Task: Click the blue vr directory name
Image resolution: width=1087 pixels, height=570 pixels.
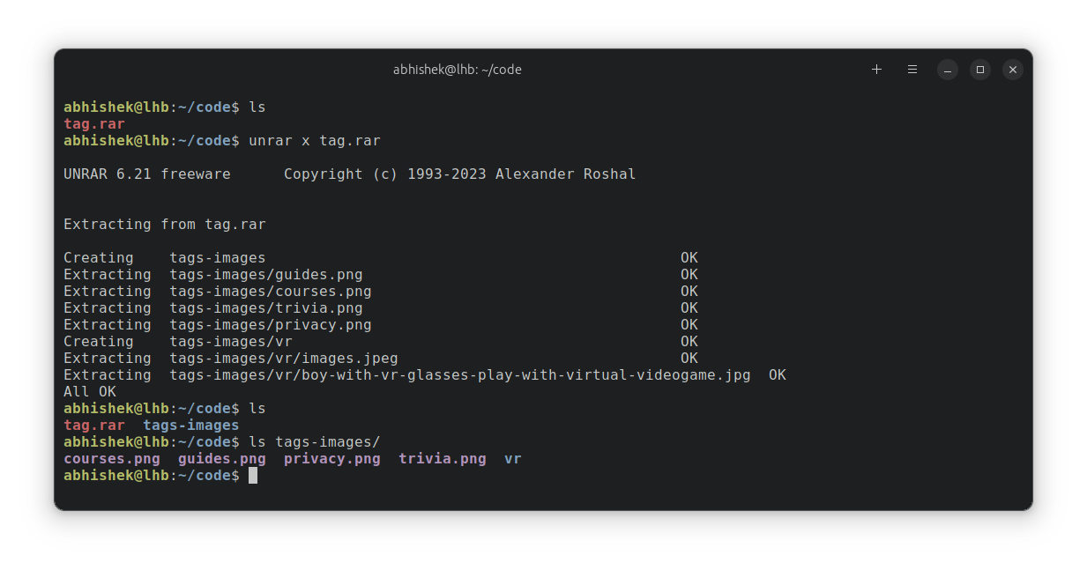Action: point(513,459)
